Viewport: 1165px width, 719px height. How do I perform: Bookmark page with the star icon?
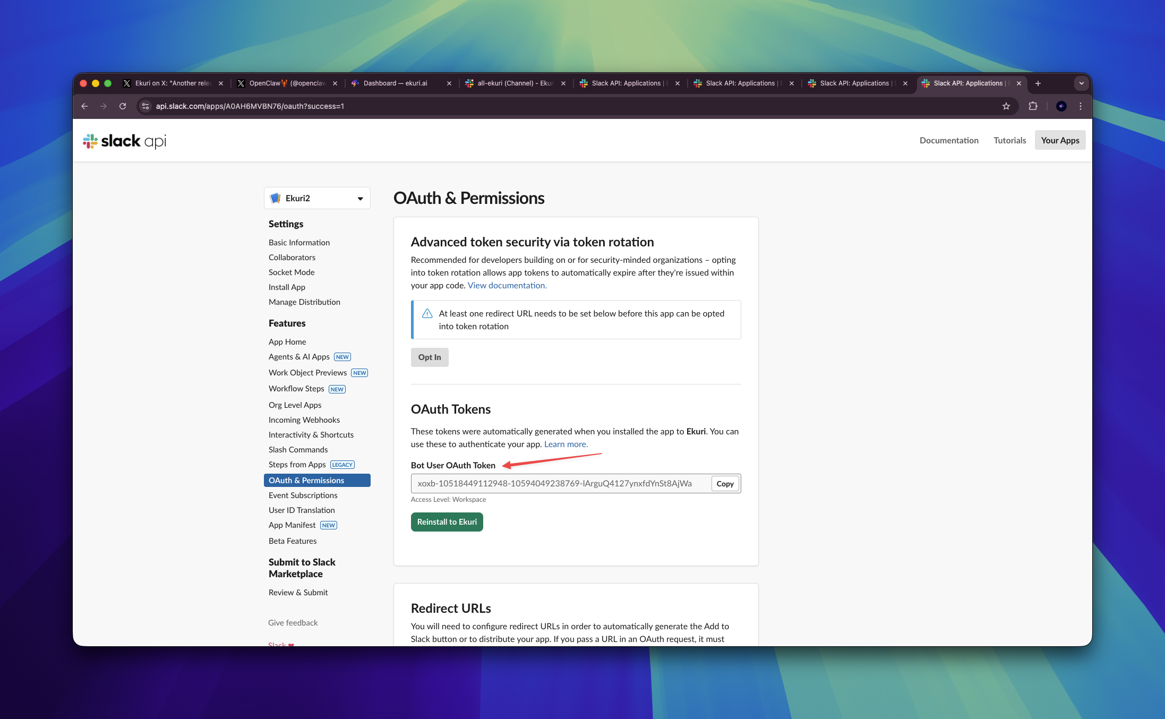click(x=1006, y=106)
